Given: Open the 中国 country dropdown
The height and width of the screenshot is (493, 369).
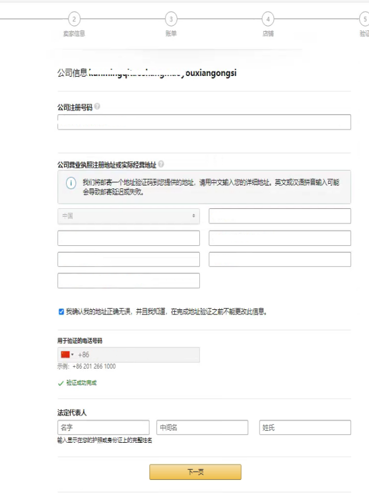Looking at the screenshot, I should (x=129, y=216).
